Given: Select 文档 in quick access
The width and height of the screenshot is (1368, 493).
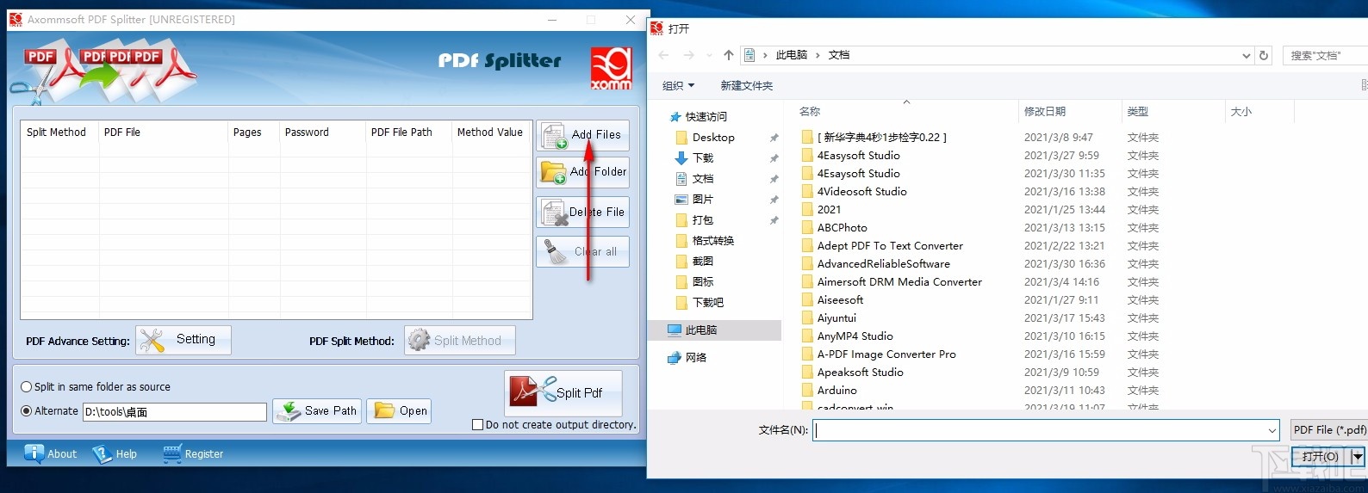Looking at the screenshot, I should (703, 179).
